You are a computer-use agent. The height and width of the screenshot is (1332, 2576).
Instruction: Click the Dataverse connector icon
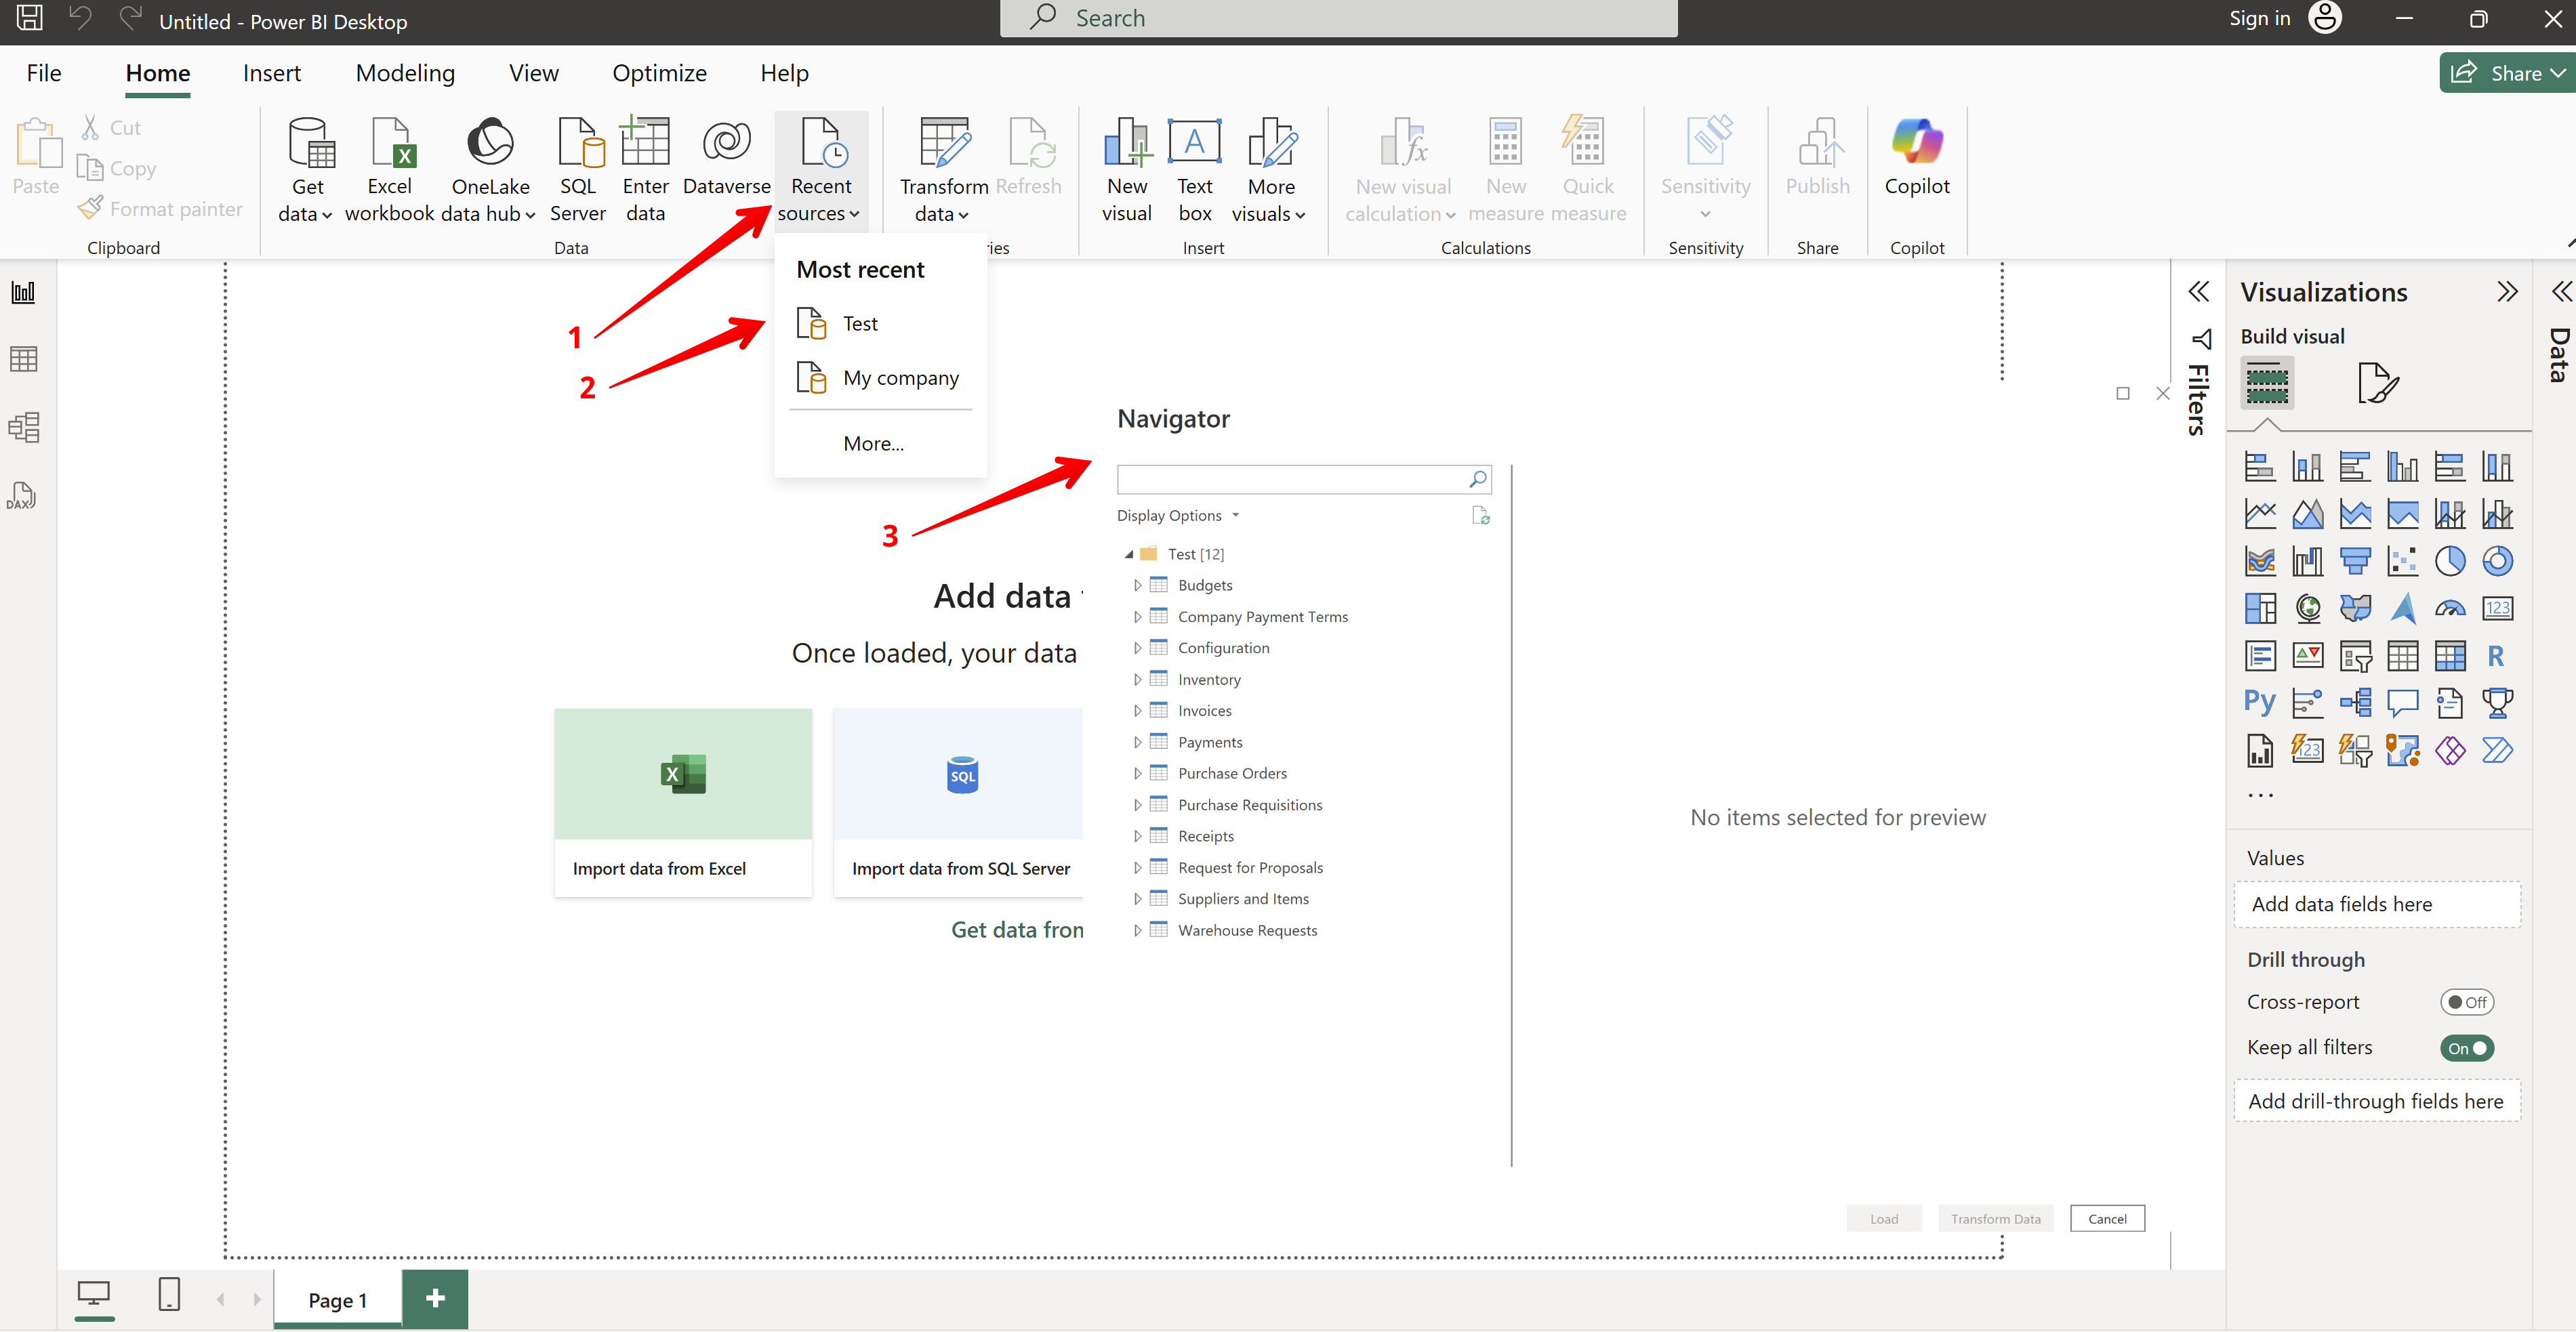point(726,157)
